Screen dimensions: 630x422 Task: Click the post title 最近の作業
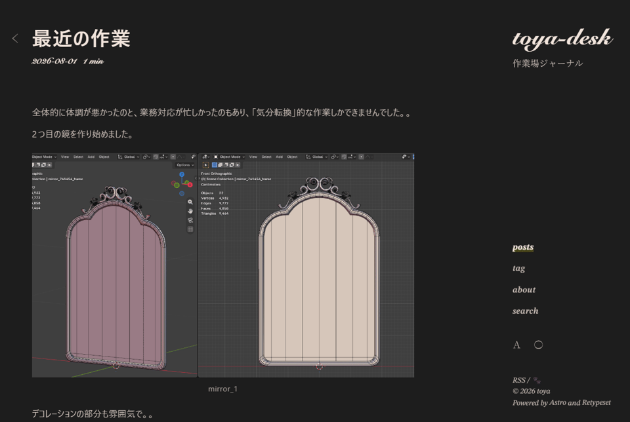coord(81,39)
